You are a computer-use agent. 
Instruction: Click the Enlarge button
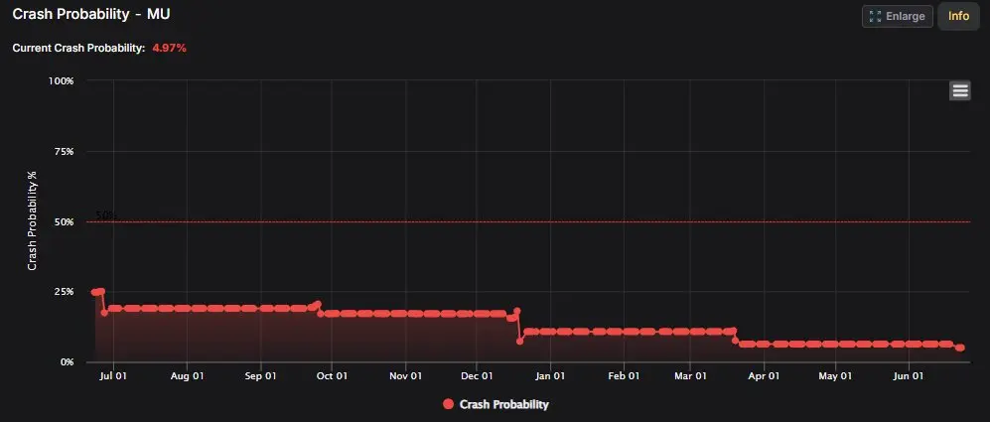(x=898, y=17)
